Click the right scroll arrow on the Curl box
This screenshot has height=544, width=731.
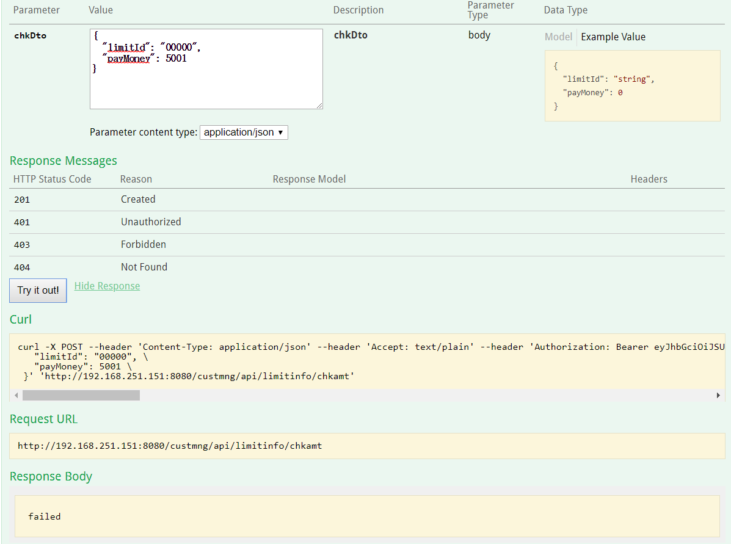coord(718,395)
